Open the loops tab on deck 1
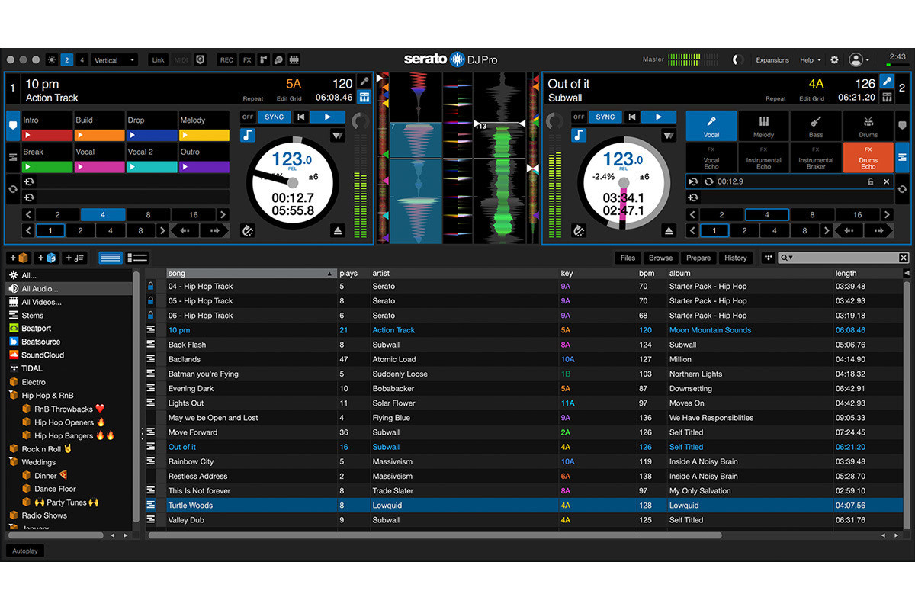Screen dimensions: 915x610 tap(13, 189)
